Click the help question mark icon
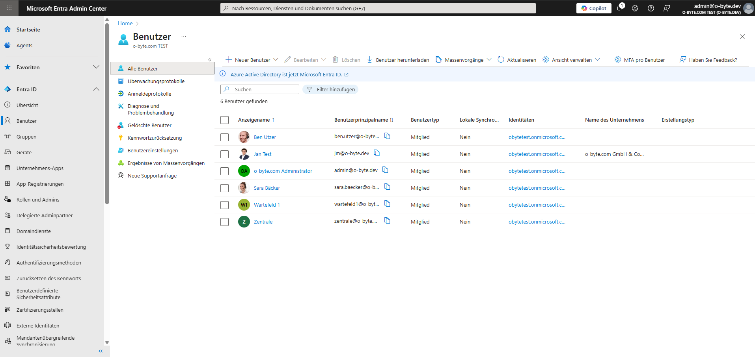Screen dimensions: 755x357 (651, 8)
